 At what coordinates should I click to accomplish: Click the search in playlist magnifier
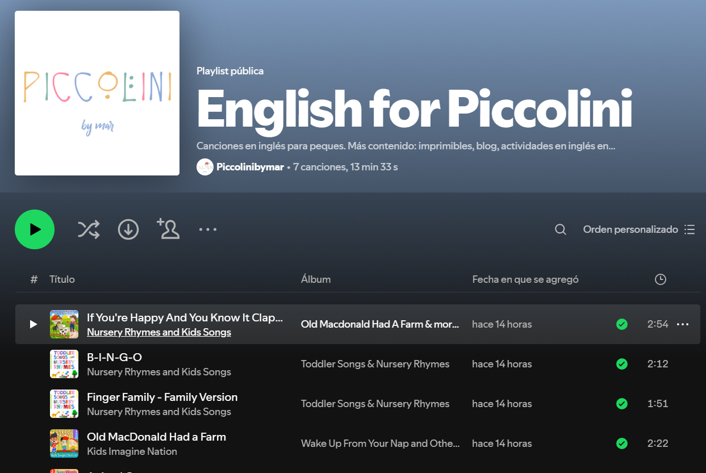(x=561, y=229)
